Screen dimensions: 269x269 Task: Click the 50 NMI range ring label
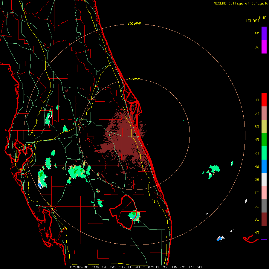coord(134,79)
